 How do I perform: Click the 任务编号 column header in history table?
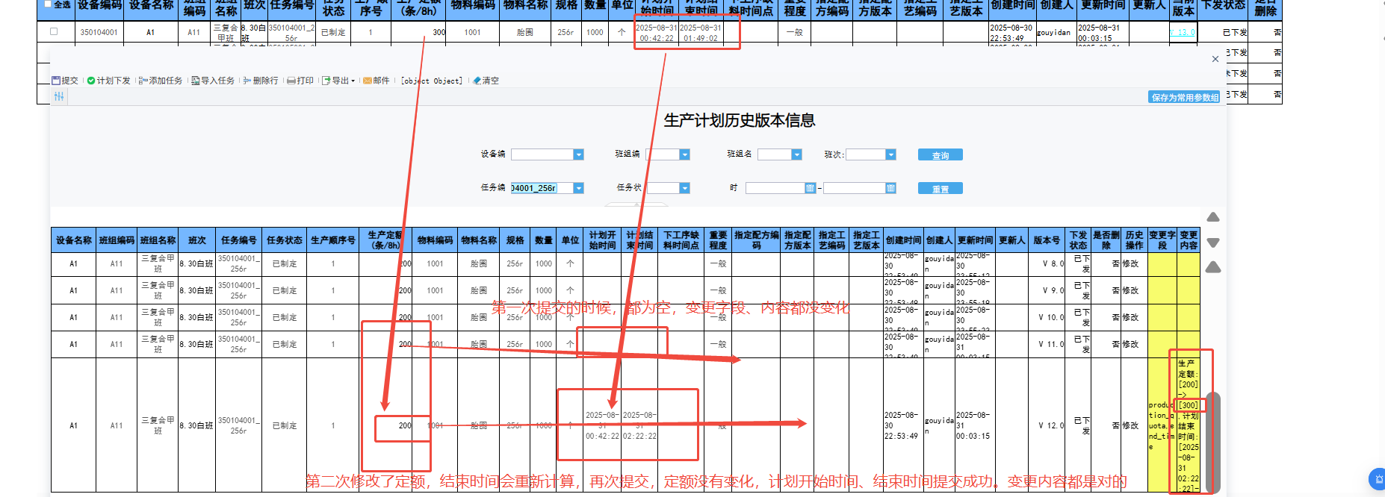click(239, 240)
